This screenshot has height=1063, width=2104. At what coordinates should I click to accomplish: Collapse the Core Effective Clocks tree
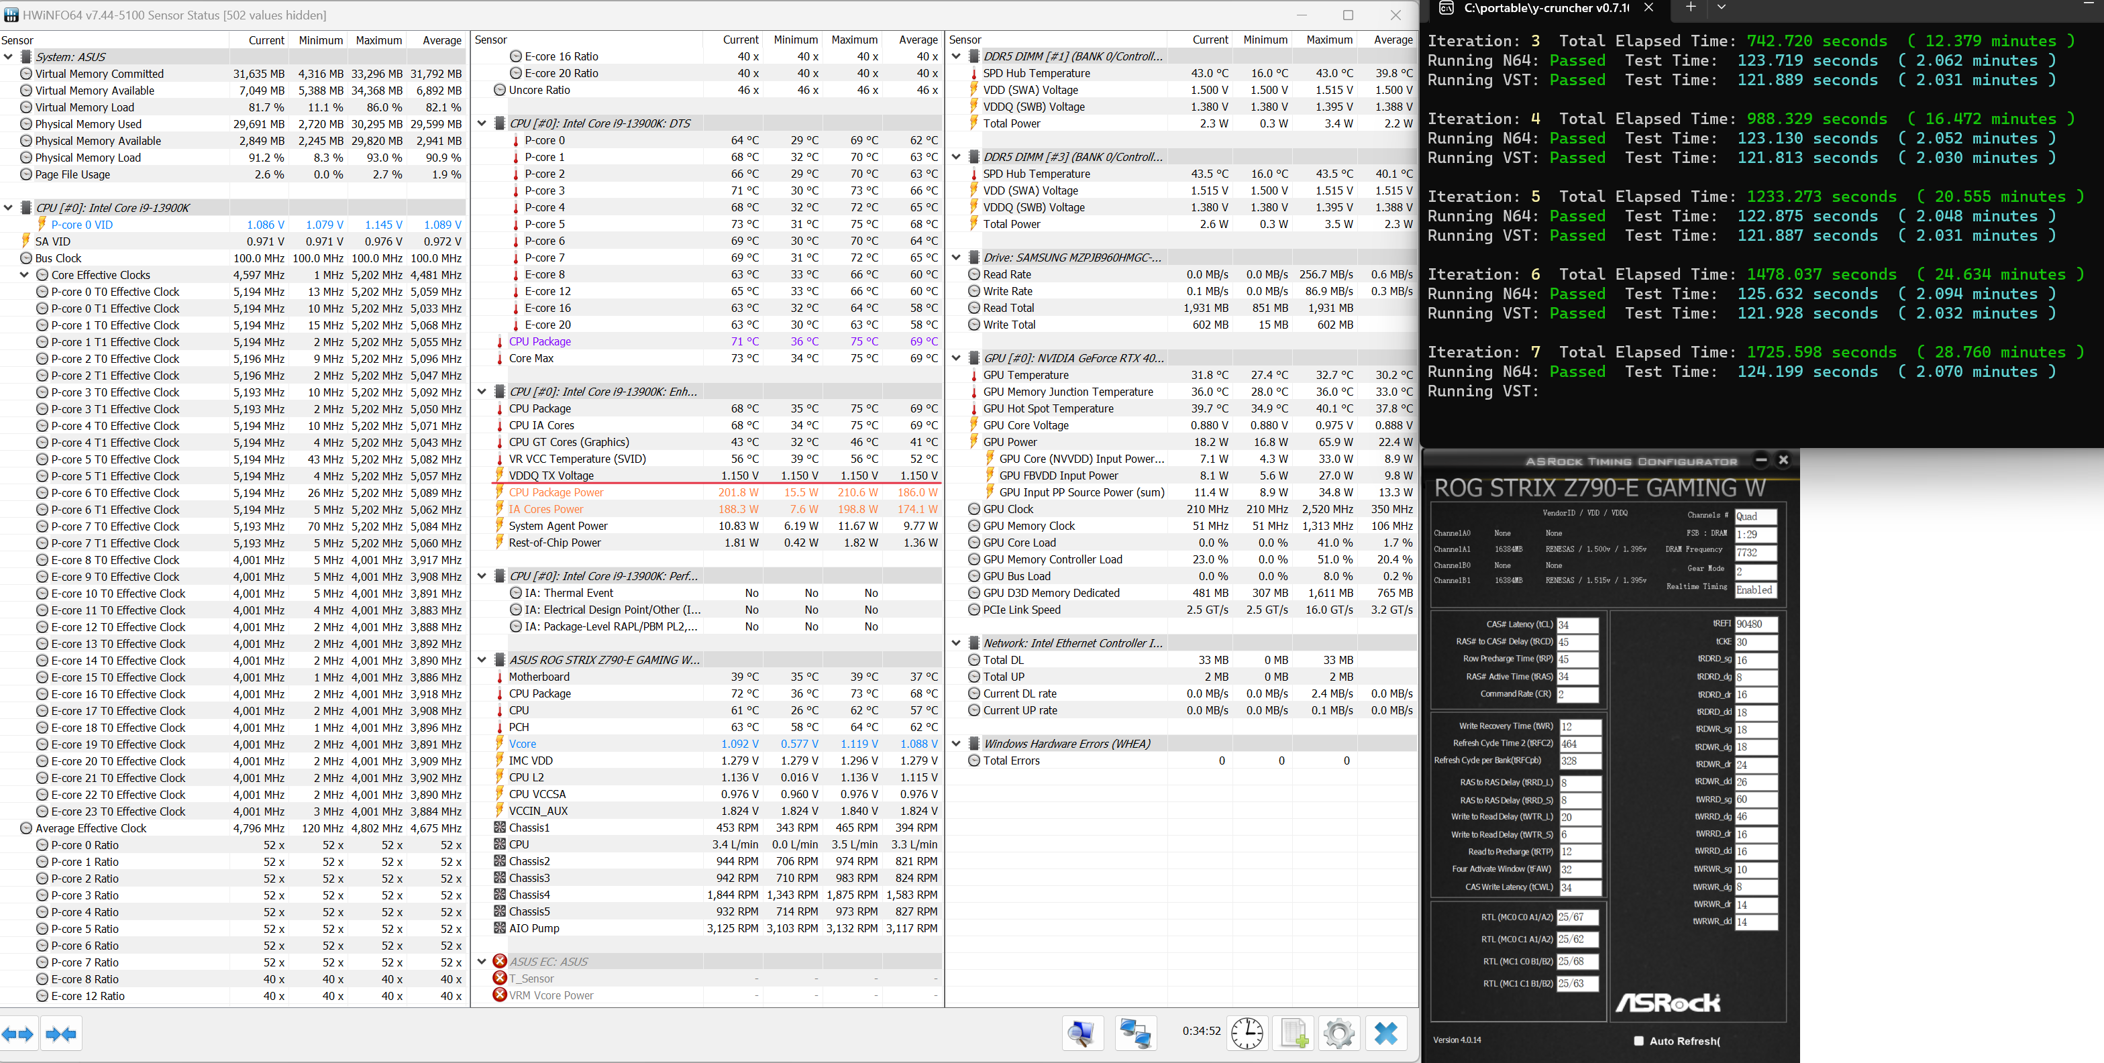click(x=25, y=275)
